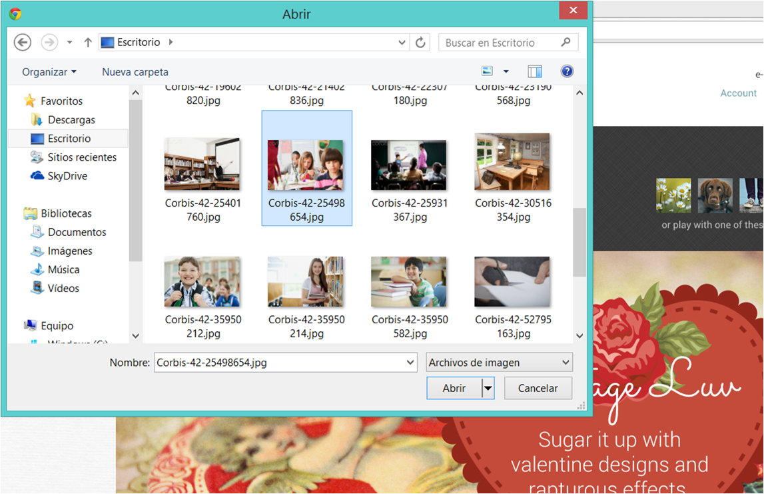This screenshot has height=494, width=764.
Task: Open the Archivos de imagen filter dropdown
Action: coord(499,362)
